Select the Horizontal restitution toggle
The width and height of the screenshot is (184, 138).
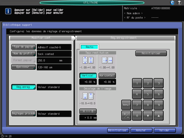pyautogui.click(x=107, y=76)
